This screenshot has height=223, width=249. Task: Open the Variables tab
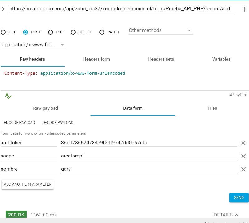click(221, 59)
